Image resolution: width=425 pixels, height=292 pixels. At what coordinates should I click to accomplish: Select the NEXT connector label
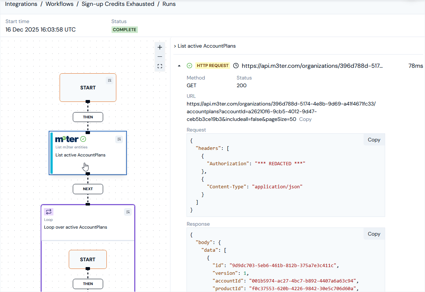[x=88, y=189]
